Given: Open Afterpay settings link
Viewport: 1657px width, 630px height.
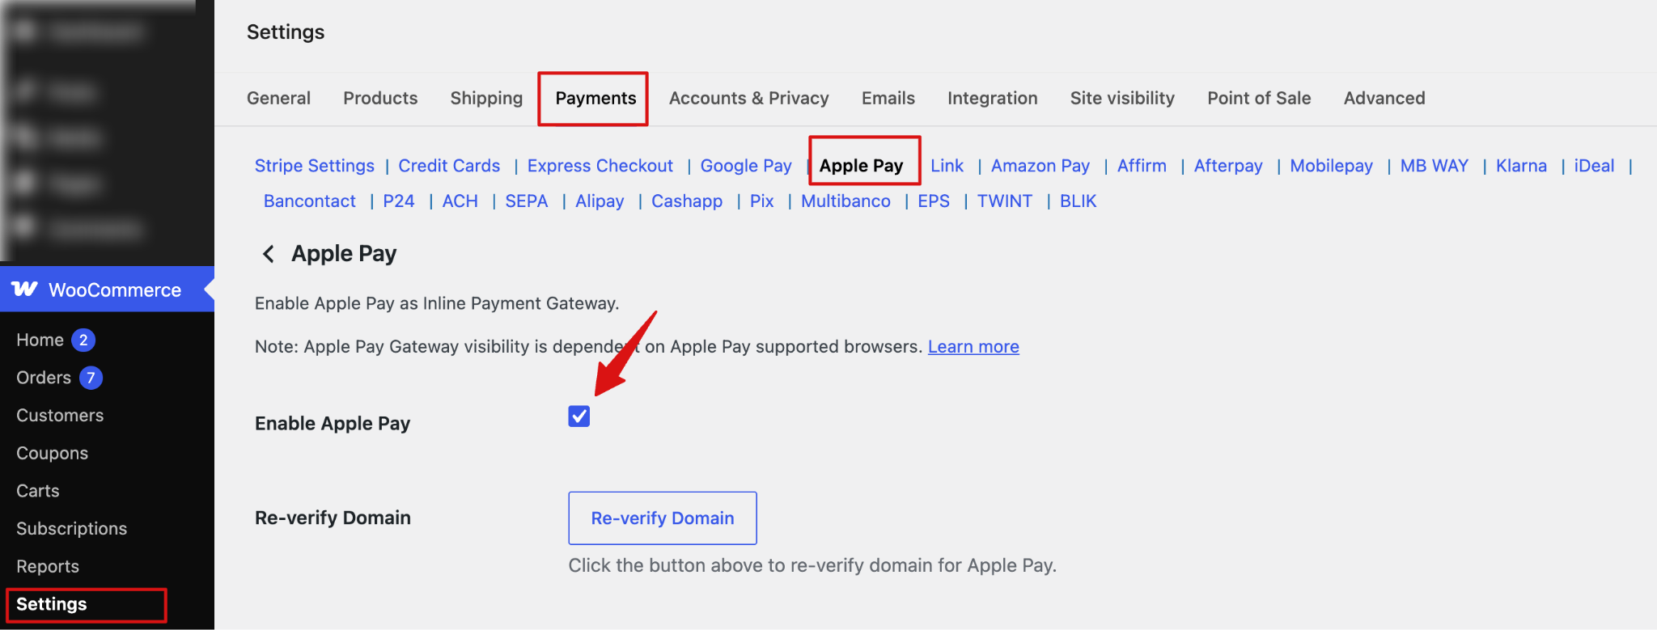Looking at the screenshot, I should [x=1228, y=166].
